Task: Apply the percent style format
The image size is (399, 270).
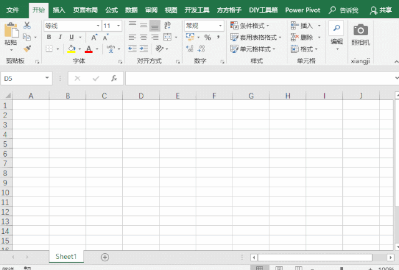Action: tap(208, 37)
